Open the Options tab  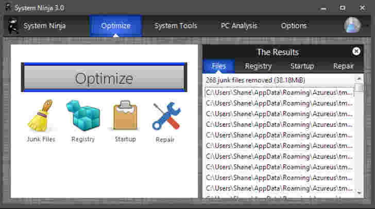(x=294, y=26)
